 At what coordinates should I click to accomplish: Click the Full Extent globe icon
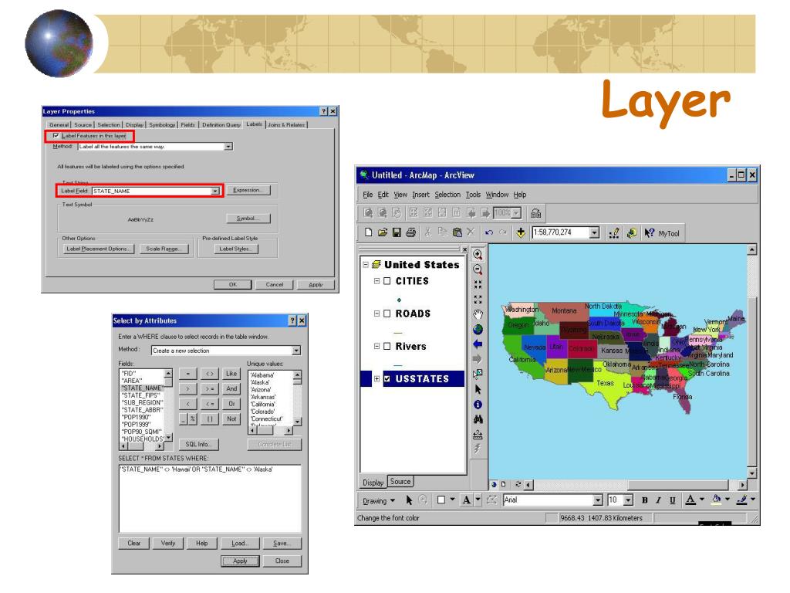478,329
